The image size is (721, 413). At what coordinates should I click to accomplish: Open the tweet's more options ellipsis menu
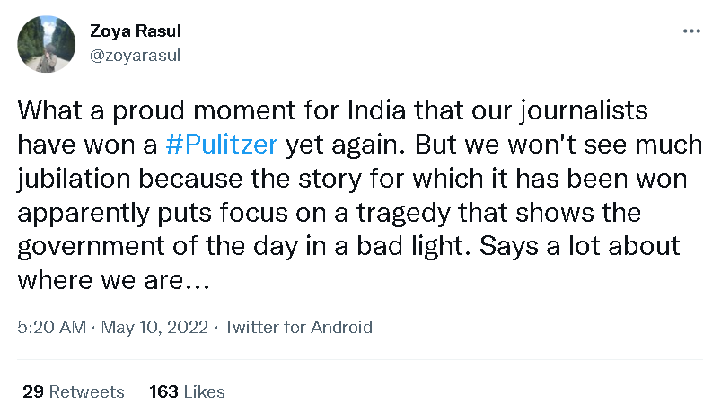point(691,31)
